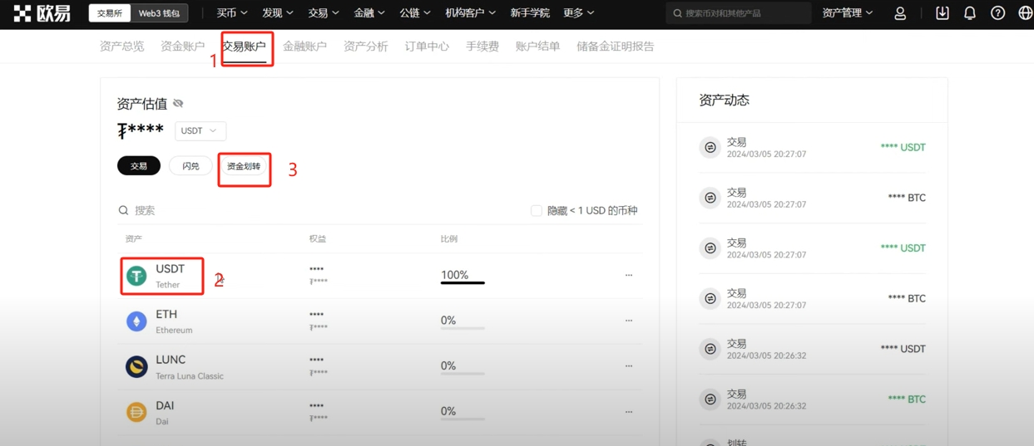Click the Tether USDT coin icon

[x=136, y=276]
